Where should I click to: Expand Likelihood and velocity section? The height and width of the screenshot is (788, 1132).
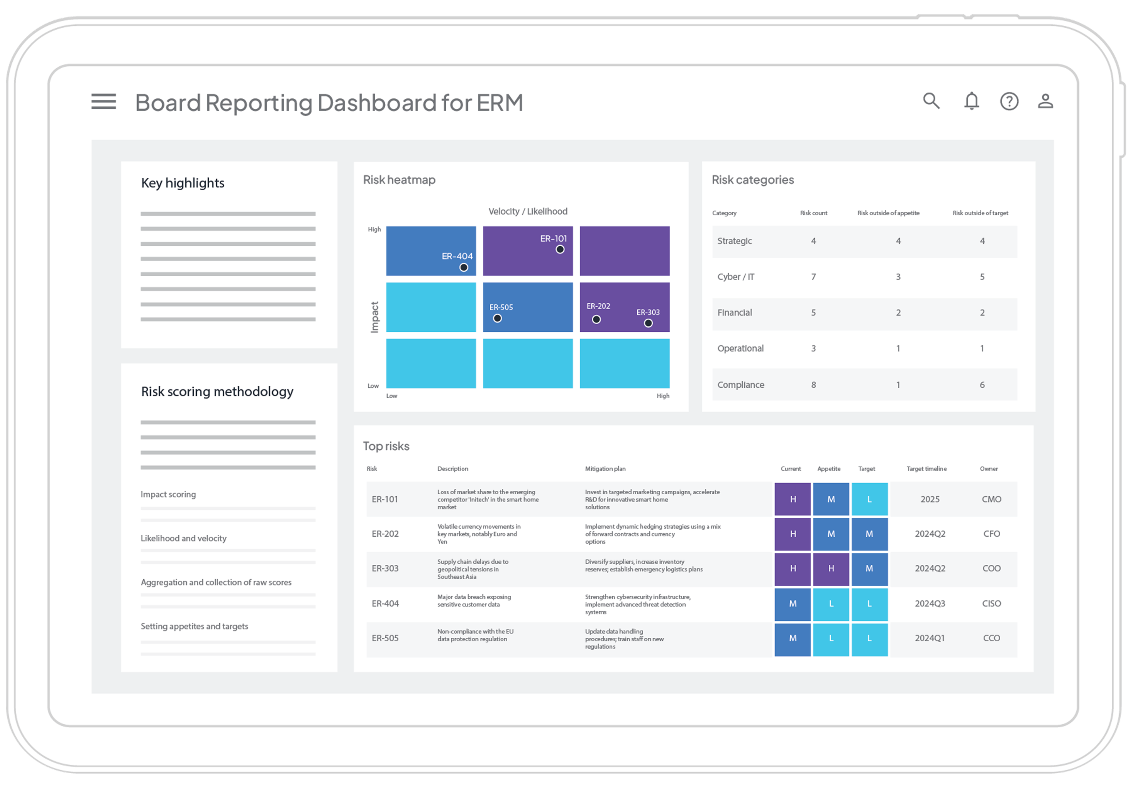pyautogui.click(x=183, y=538)
